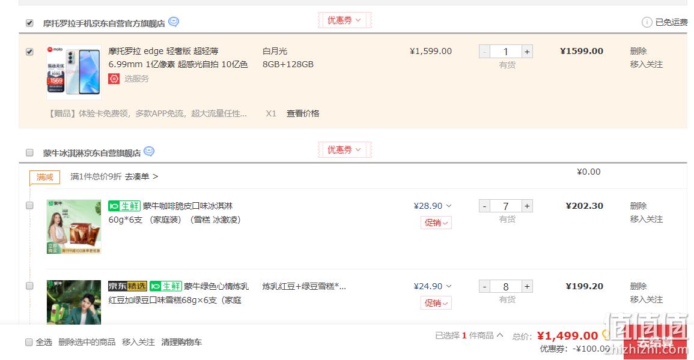Viewport: 694px width, 360px height.
Task: Open 蒙牛冰淇淋京东自营旗舰店 store page
Action: (91, 153)
